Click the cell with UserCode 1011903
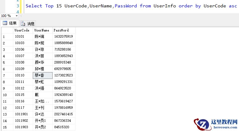 coord(22,127)
